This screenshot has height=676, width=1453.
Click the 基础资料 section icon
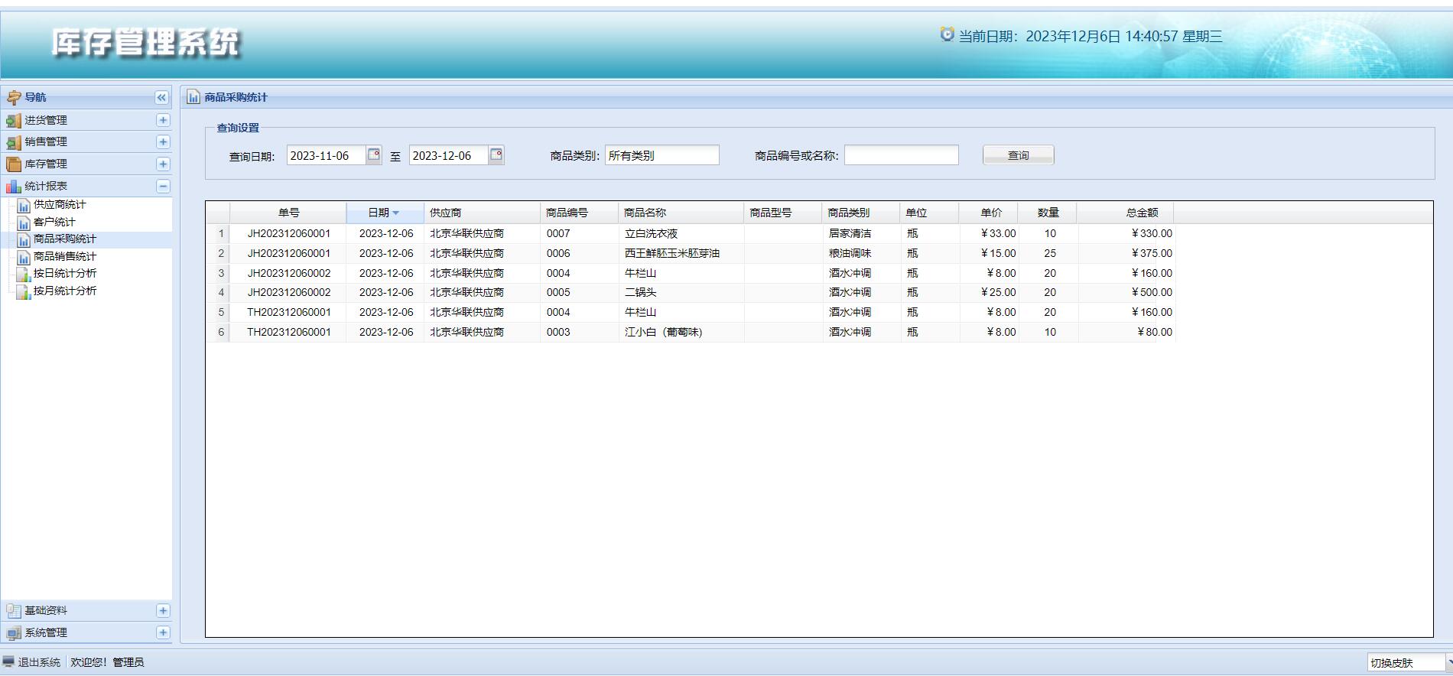[13, 610]
